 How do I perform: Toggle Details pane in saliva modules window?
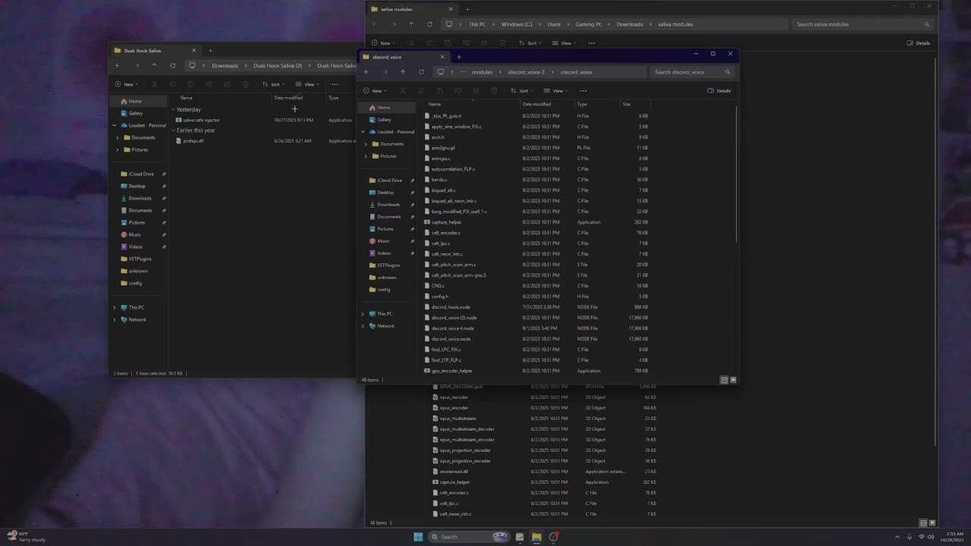click(919, 43)
